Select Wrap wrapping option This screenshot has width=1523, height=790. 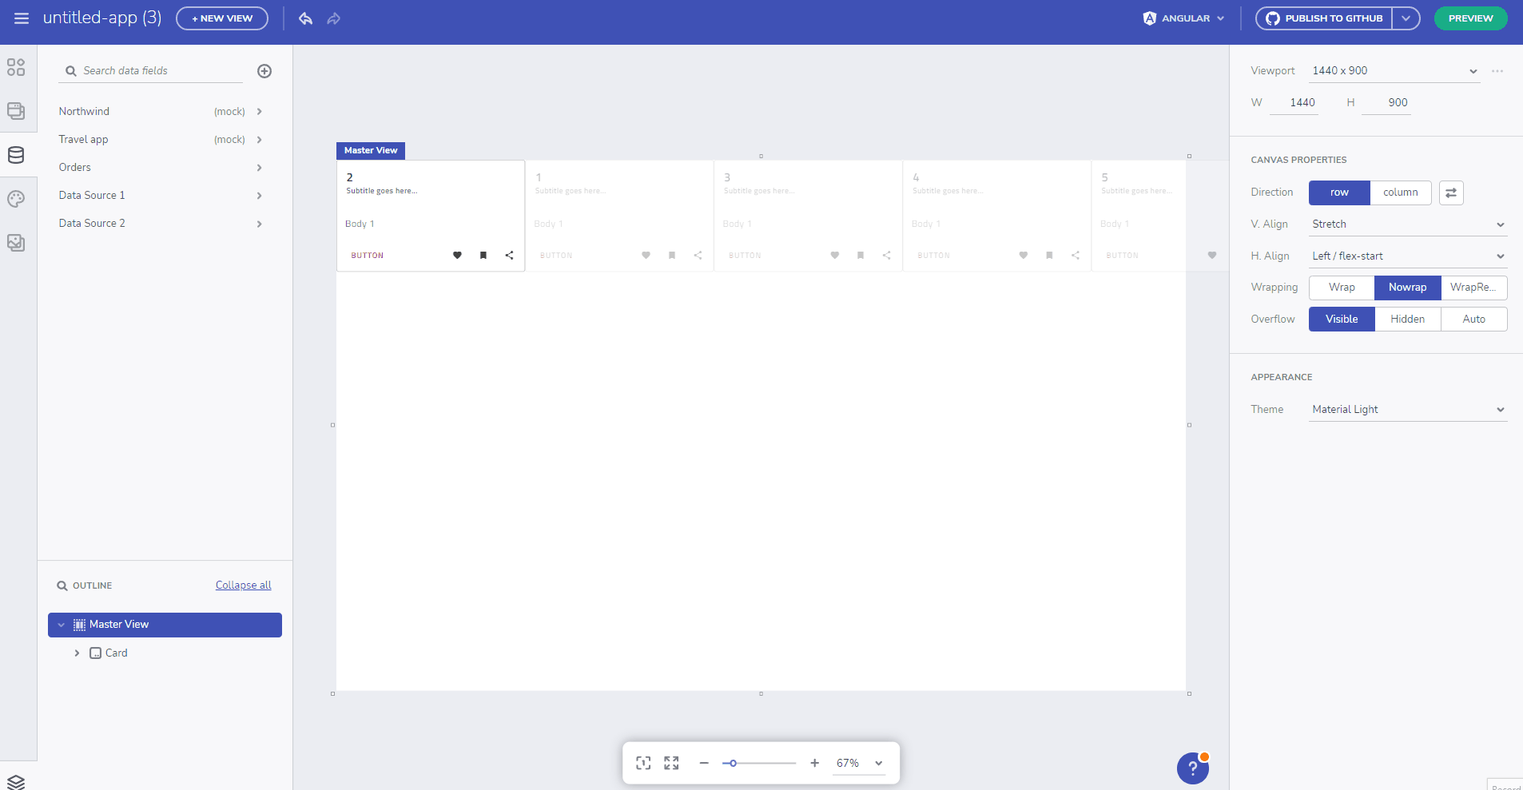pyautogui.click(x=1341, y=288)
